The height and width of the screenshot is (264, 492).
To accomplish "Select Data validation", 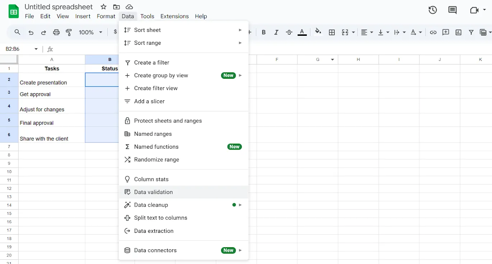I will (x=183, y=192).
